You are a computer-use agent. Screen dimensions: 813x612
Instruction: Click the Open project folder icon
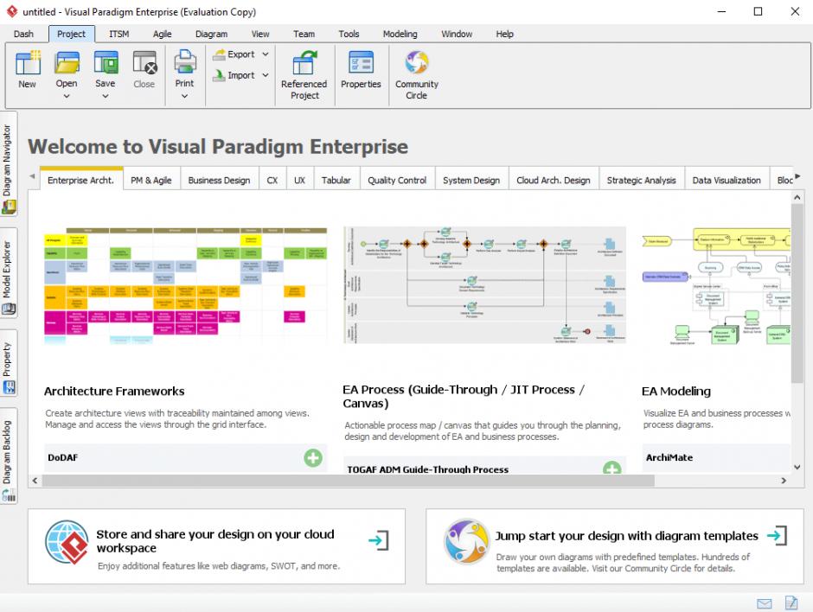pos(67,62)
